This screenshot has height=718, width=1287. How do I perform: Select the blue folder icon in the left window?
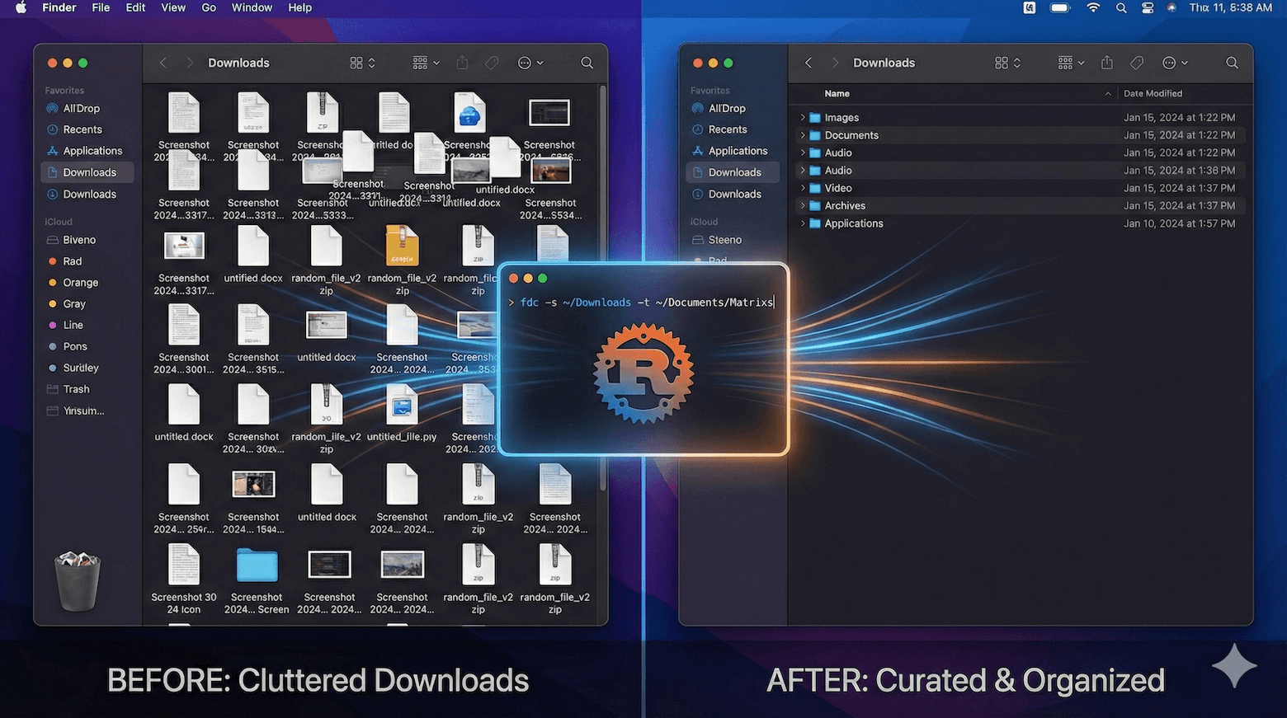(x=257, y=565)
